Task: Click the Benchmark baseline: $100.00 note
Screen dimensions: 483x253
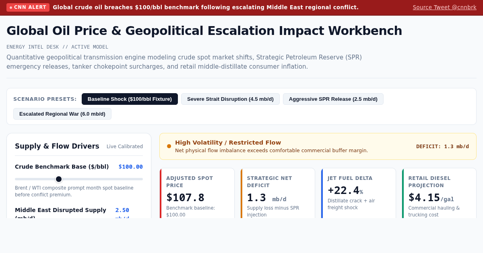Action: coord(191,211)
